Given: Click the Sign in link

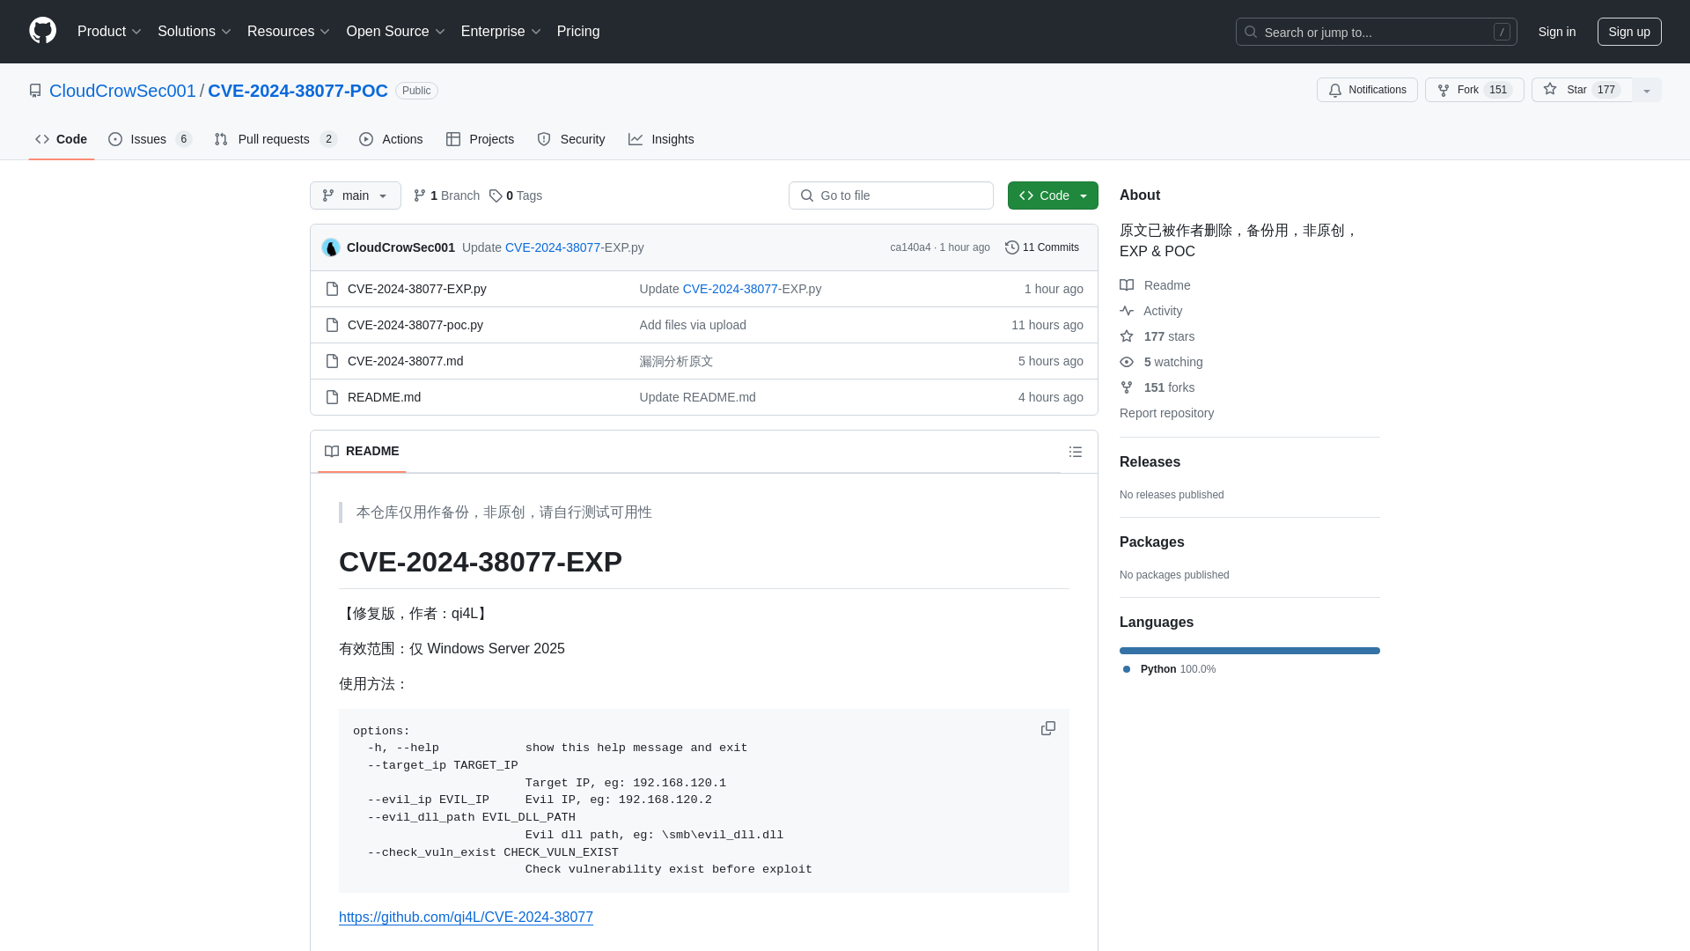Looking at the screenshot, I should coord(1557,32).
